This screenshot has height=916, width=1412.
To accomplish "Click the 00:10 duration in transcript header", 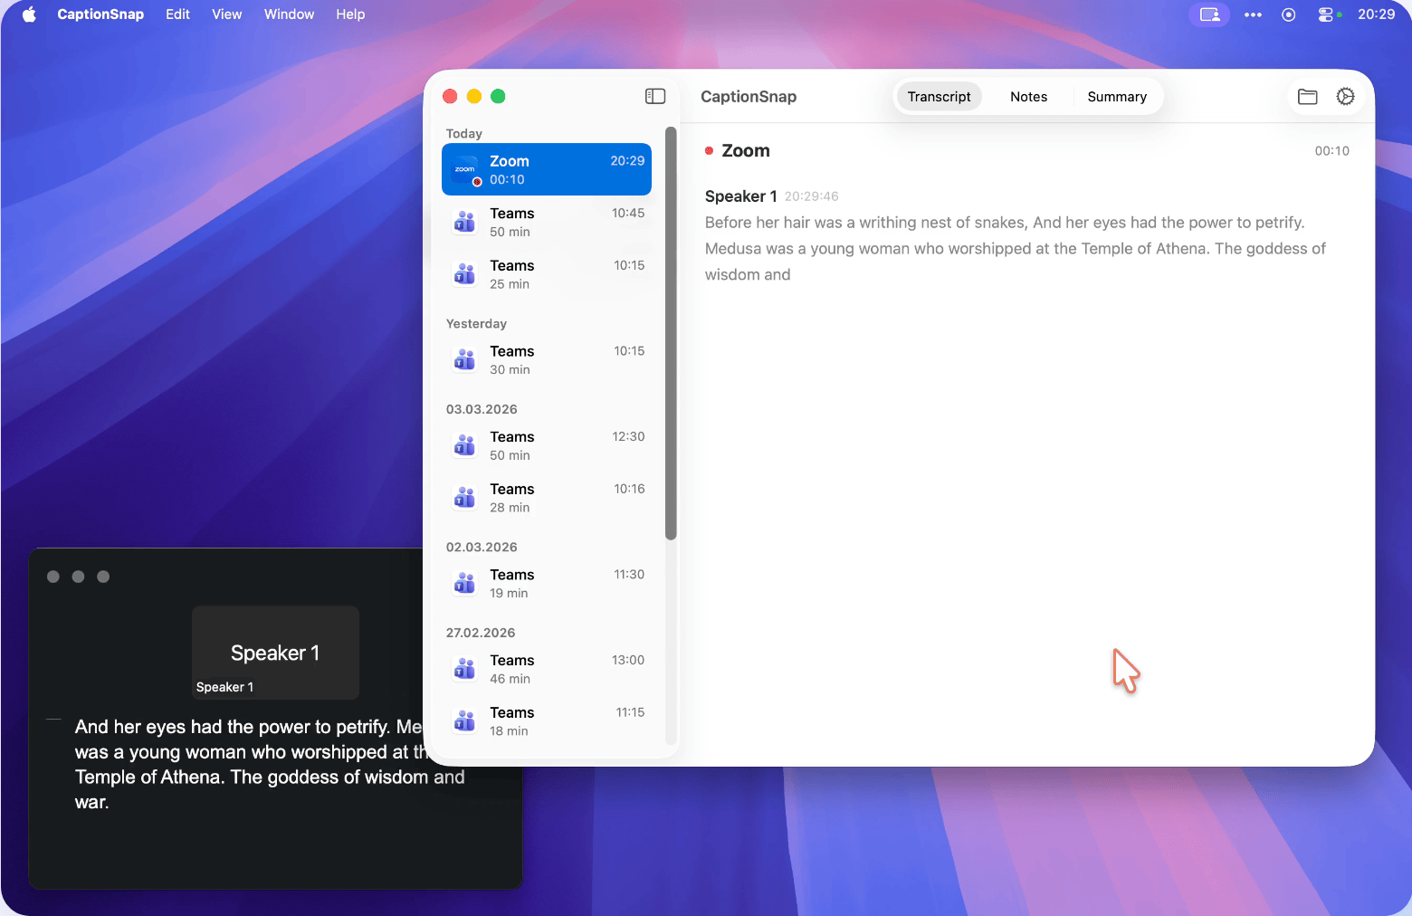I will [1331, 151].
